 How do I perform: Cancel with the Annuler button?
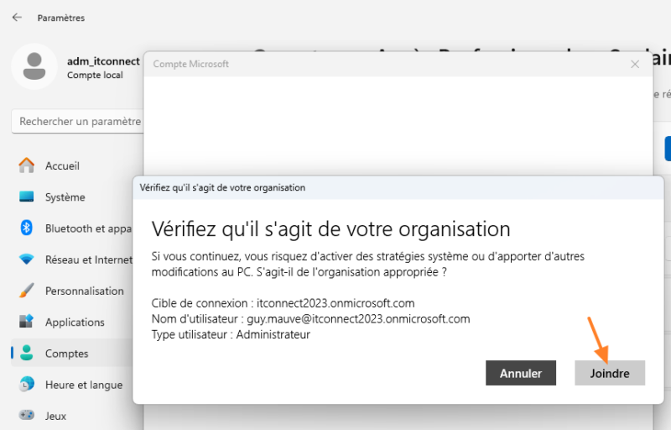click(x=520, y=373)
